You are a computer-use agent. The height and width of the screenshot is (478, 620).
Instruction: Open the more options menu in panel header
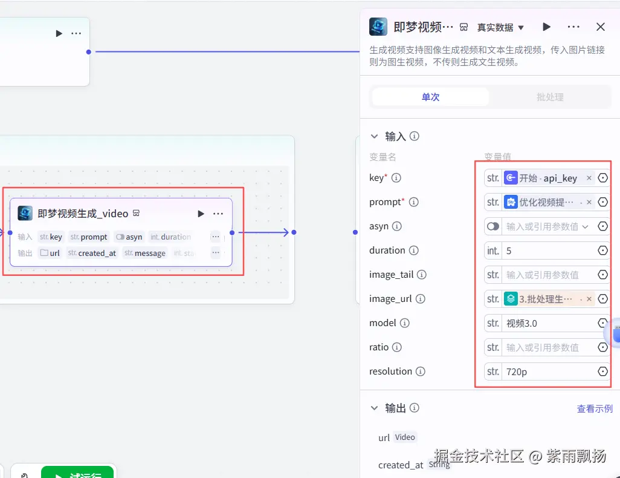[573, 27]
